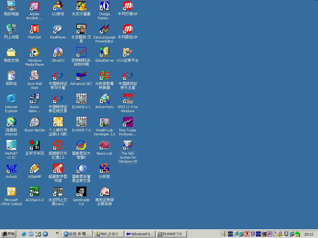Image resolution: width=318 pixels, height=238 pixels.
Task: Click the FlashGet shortcut icon
Action: 34,29
